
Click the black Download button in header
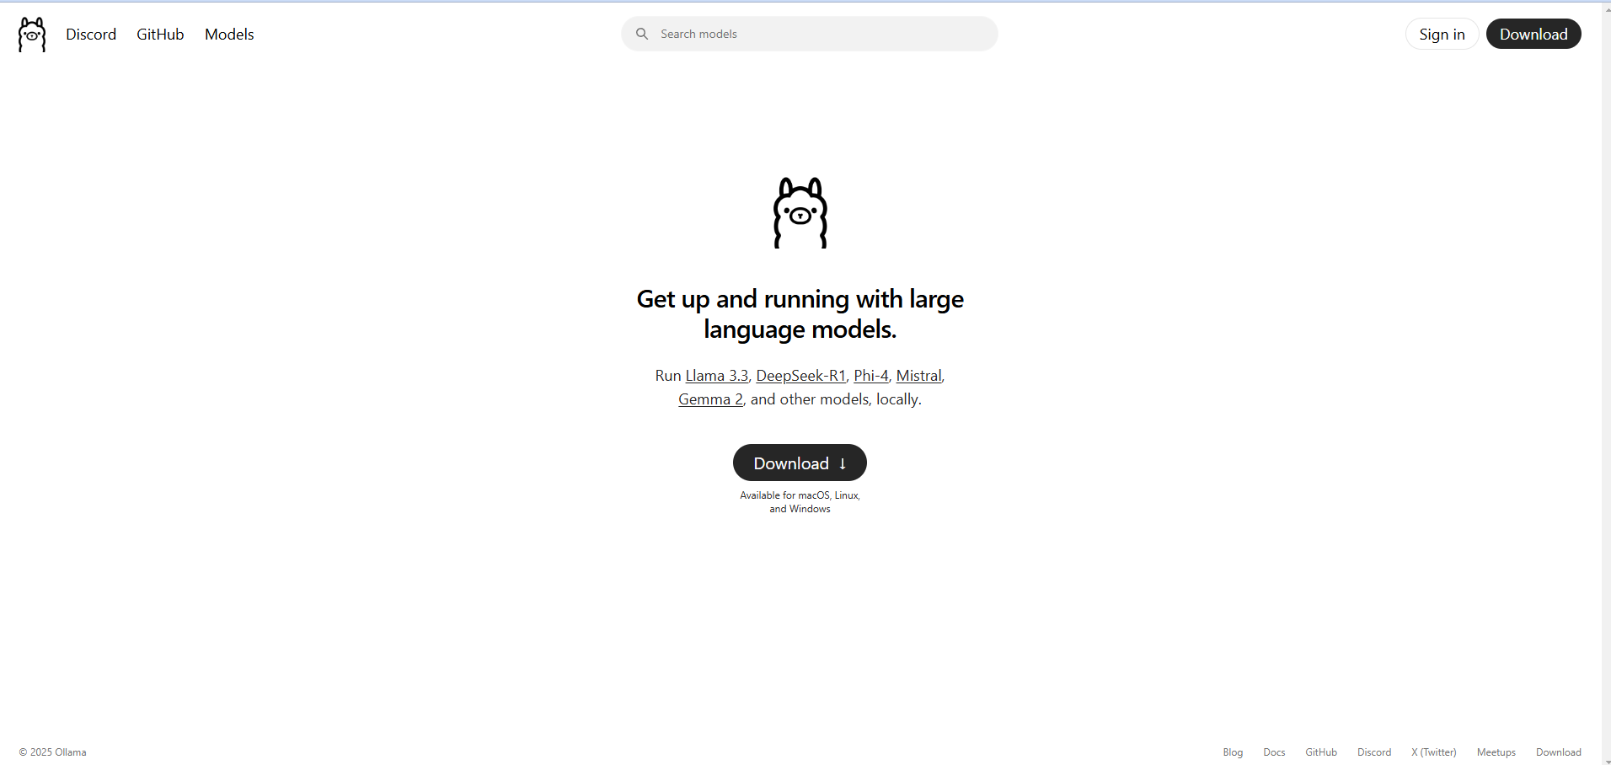(x=1533, y=34)
